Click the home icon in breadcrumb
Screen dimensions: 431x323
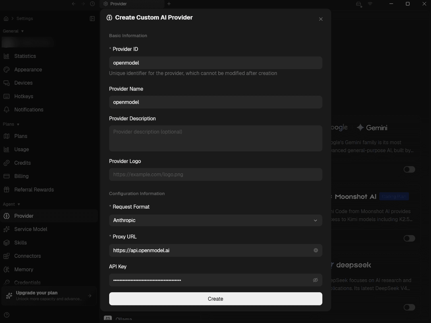point(6,18)
